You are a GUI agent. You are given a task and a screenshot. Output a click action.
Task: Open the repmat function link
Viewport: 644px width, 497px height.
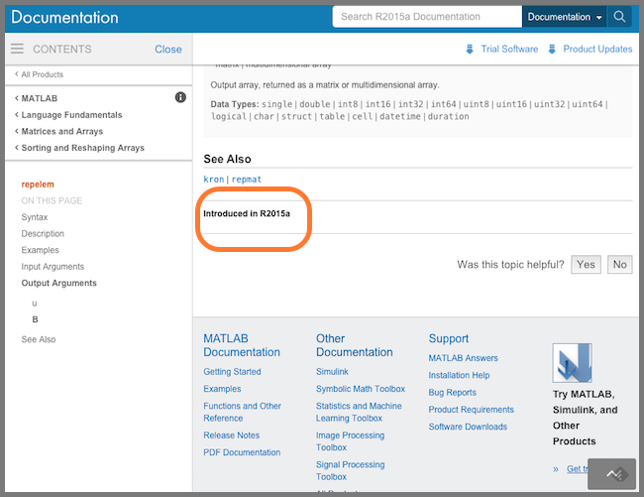pyautogui.click(x=248, y=180)
